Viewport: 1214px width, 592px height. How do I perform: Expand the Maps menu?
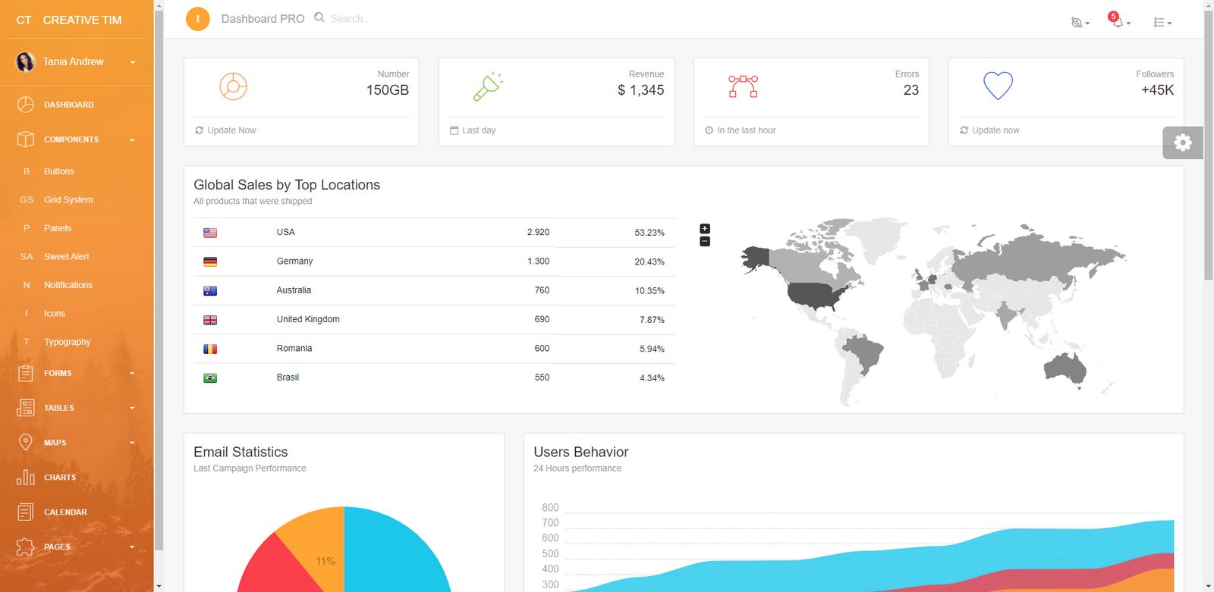133,443
